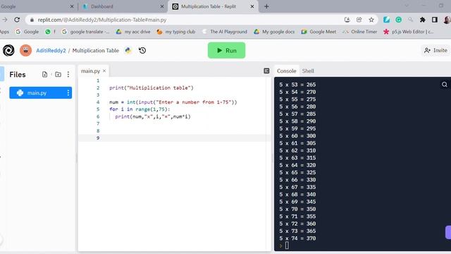The height and width of the screenshot is (254, 451).
Task: Click the browser forward arrow
Action: [5, 20]
